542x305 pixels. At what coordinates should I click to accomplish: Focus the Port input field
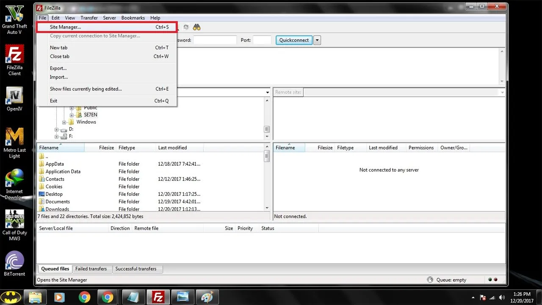(x=262, y=40)
